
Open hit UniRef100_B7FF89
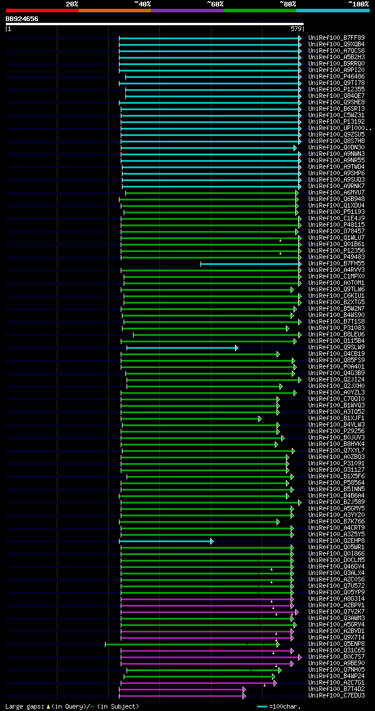[336, 38]
